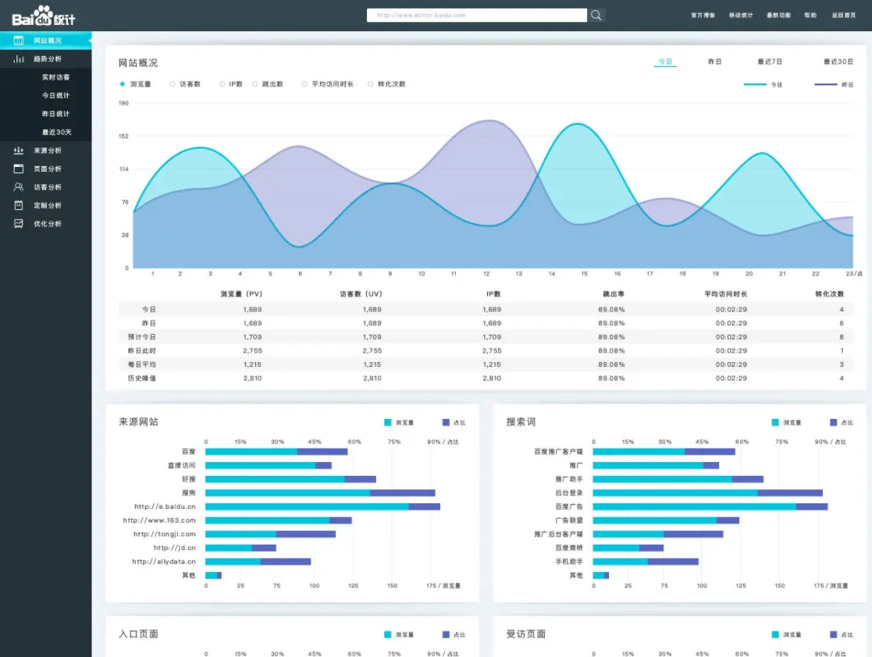Select the IP数 radio button
This screenshot has height=657, width=872.
pyautogui.click(x=222, y=84)
